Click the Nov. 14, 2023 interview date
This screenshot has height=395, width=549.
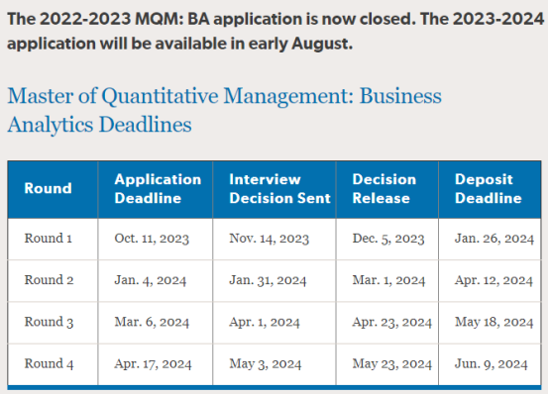pos(269,239)
